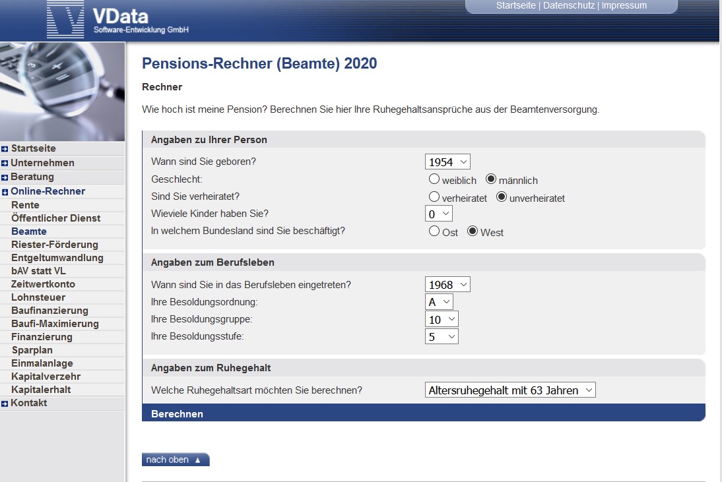722x482 pixels.
Task: Open the number of children dropdown
Action: coord(439,214)
